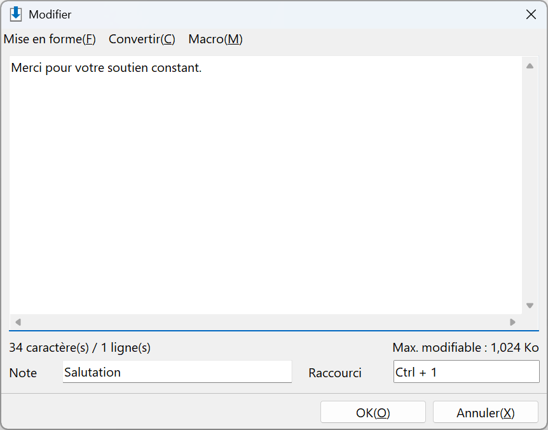Focus the Raccourci field showing Ctrl + 1
The image size is (548, 430).
pyautogui.click(x=466, y=372)
